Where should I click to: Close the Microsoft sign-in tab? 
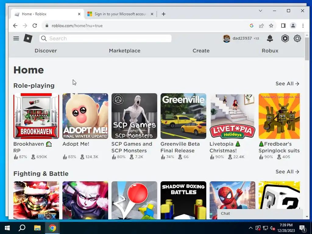[x=152, y=14]
